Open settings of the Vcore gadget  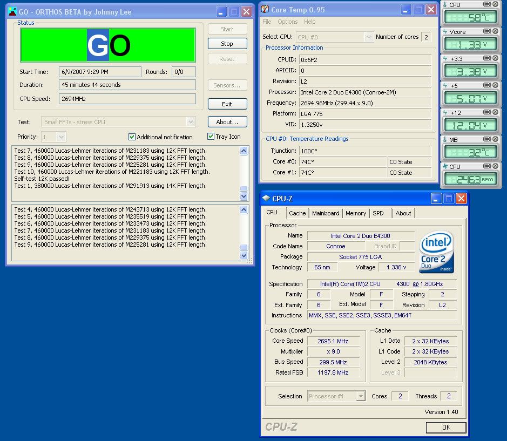pyautogui.click(x=487, y=31)
